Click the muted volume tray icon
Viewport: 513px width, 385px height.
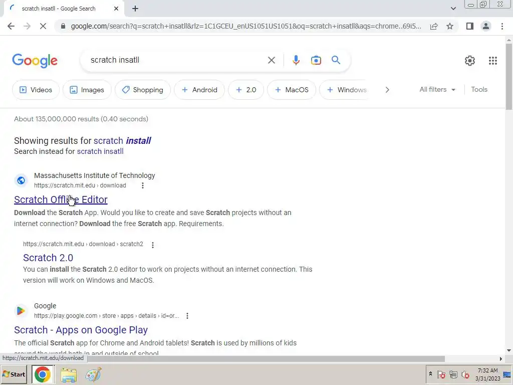coord(465,374)
